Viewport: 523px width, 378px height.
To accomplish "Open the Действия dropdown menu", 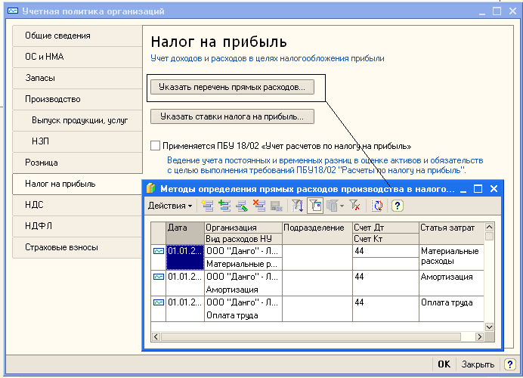I will pyautogui.click(x=169, y=206).
